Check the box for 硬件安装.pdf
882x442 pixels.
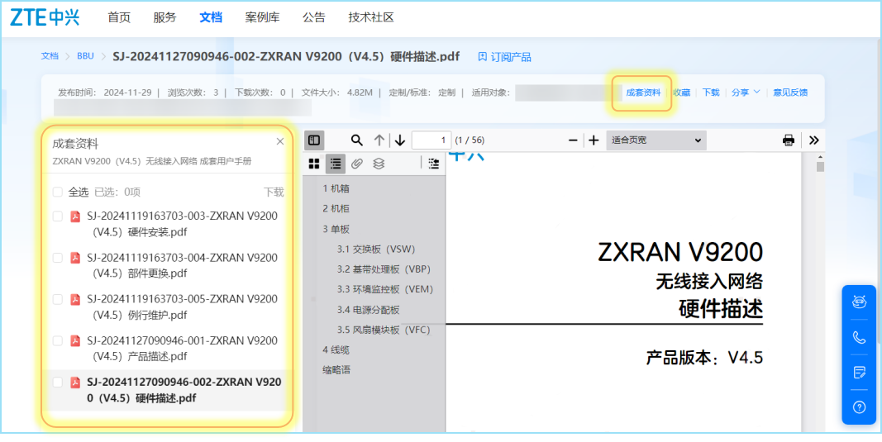[57, 216]
